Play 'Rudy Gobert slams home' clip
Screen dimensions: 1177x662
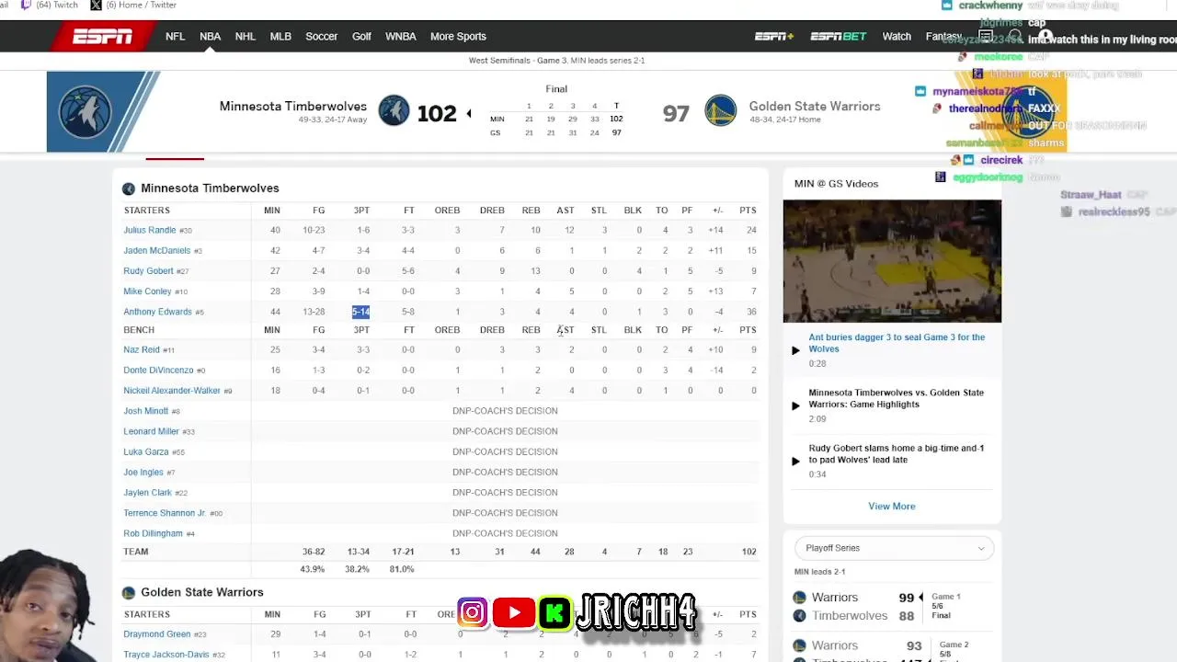coord(795,462)
